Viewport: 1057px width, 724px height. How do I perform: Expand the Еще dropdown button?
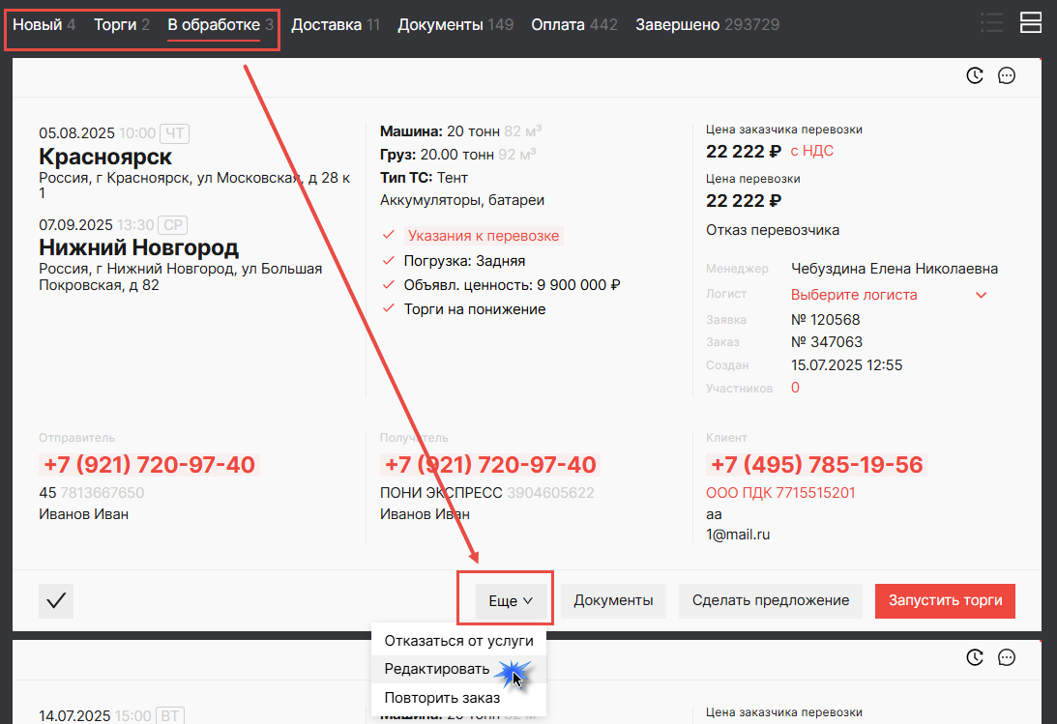[511, 600]
